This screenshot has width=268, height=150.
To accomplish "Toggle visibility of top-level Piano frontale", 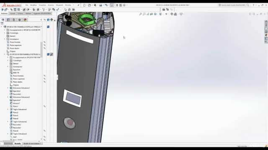I will click(44, 42).
